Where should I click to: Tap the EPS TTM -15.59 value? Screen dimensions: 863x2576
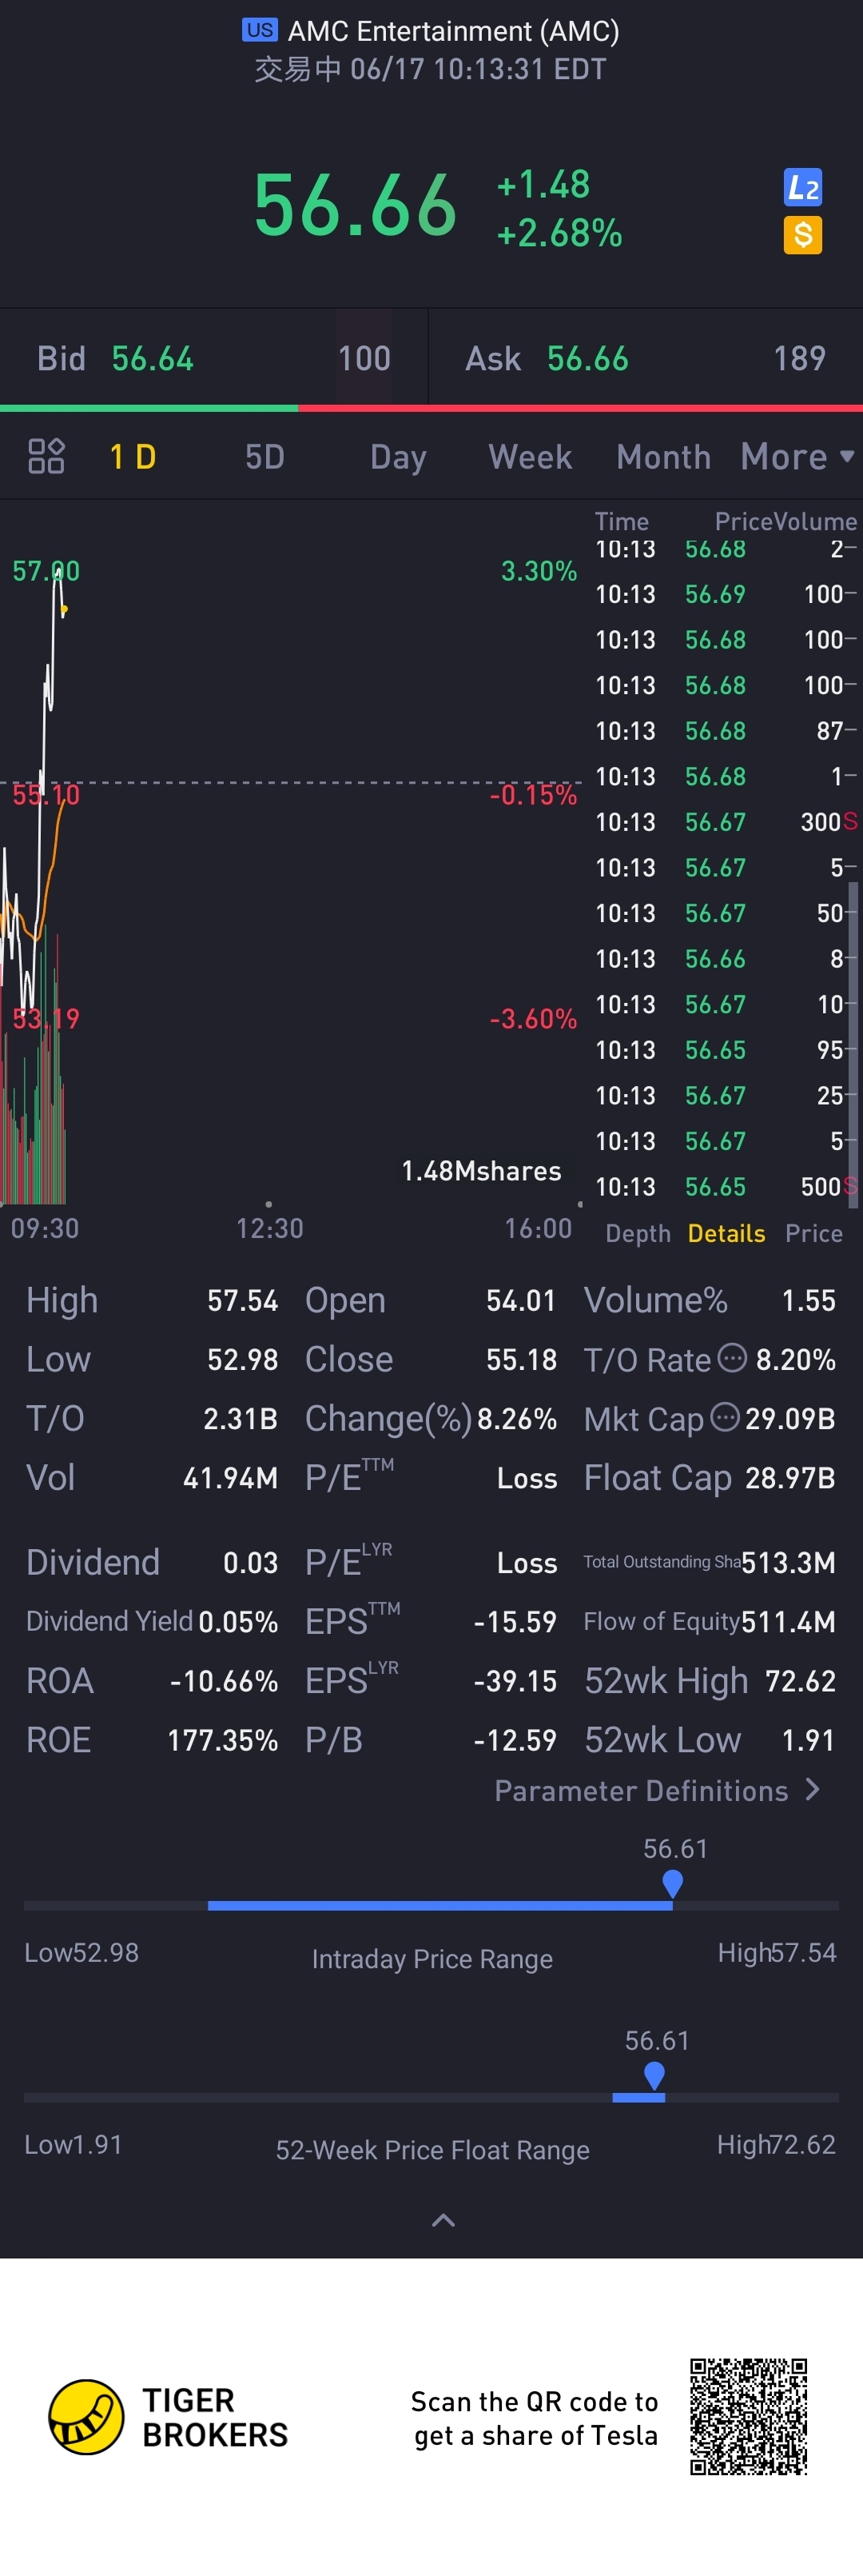point(515,1621)
